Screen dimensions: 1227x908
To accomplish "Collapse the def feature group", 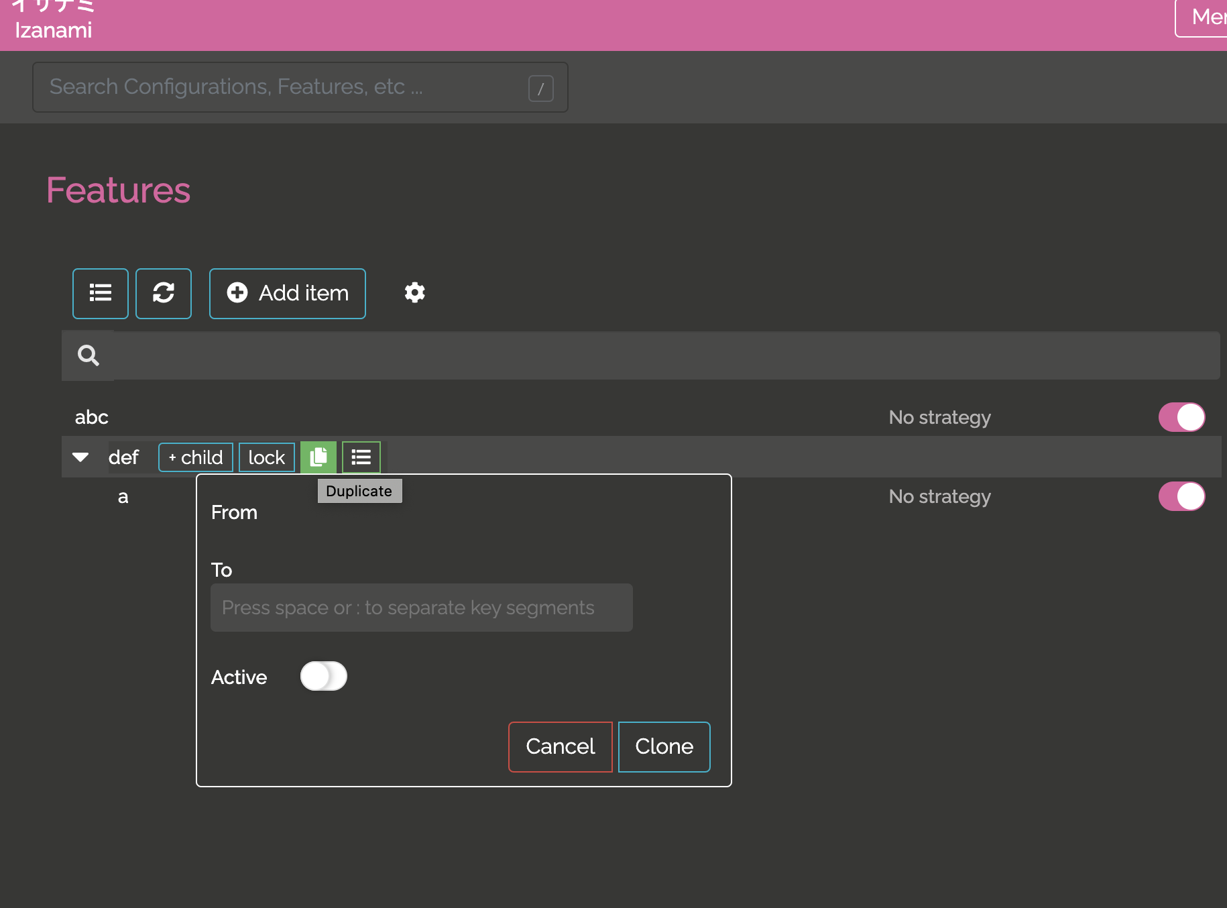I will [x=80, y=457].
